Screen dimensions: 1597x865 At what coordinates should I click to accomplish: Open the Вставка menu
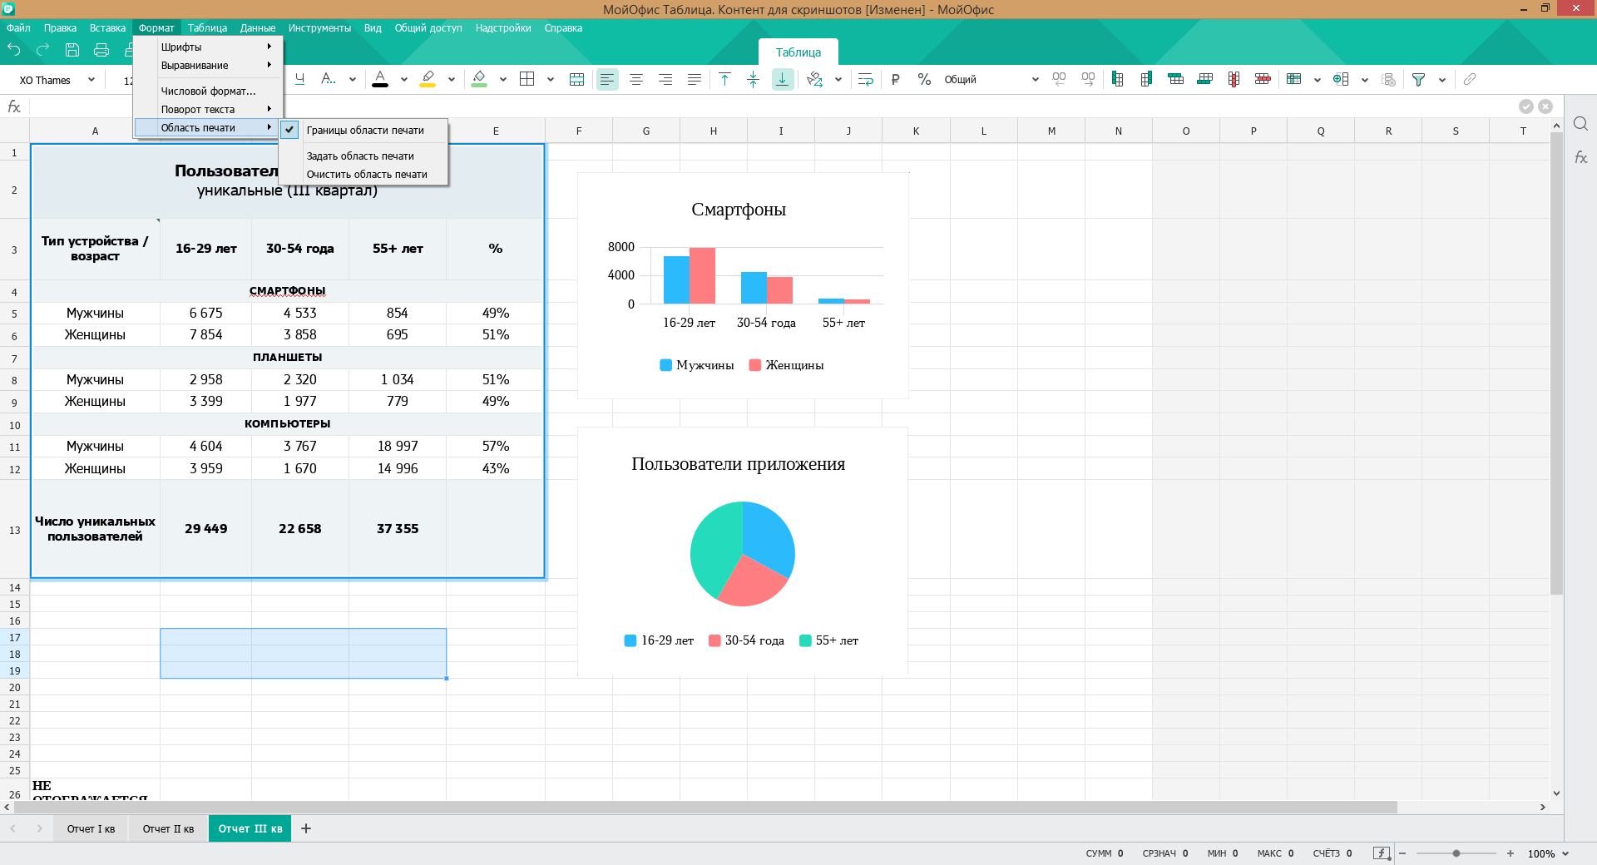click(x=107, y=28)
